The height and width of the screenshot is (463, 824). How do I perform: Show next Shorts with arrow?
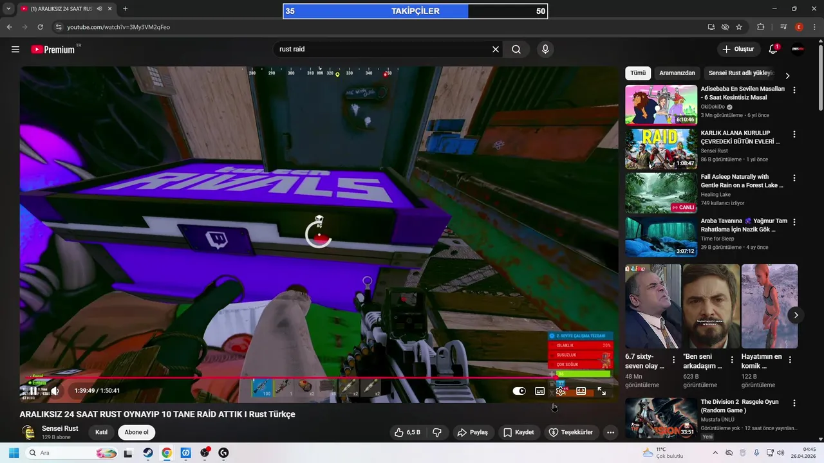(x=796, y=315)
